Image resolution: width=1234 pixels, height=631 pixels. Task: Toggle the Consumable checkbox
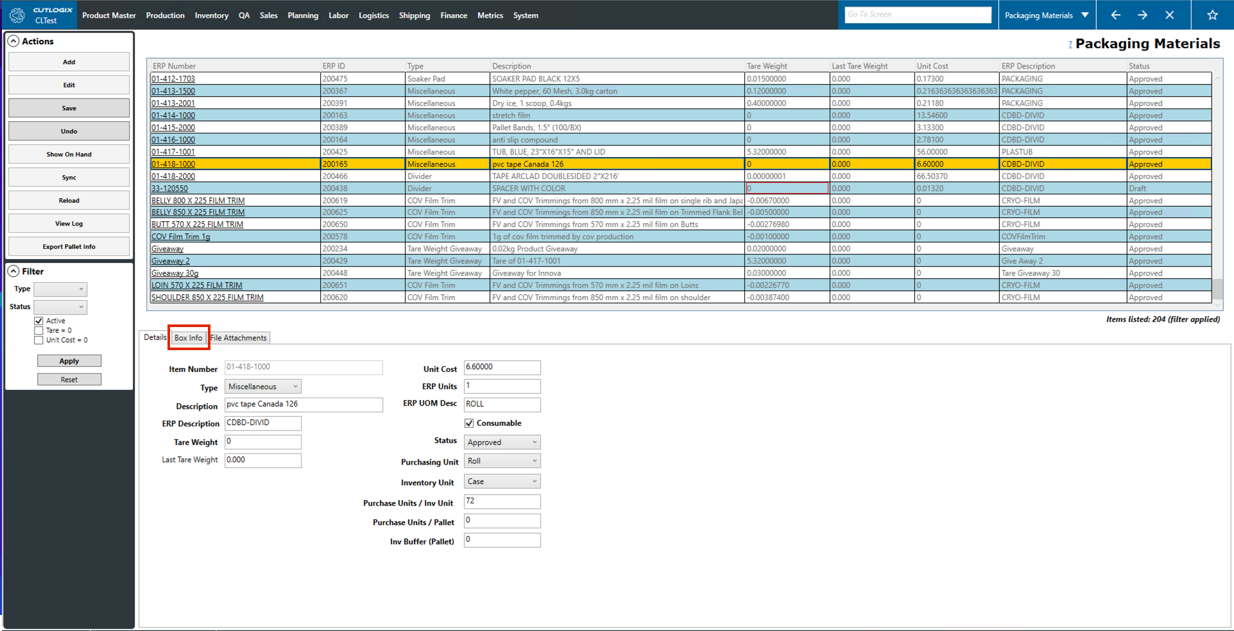(469, 423)
